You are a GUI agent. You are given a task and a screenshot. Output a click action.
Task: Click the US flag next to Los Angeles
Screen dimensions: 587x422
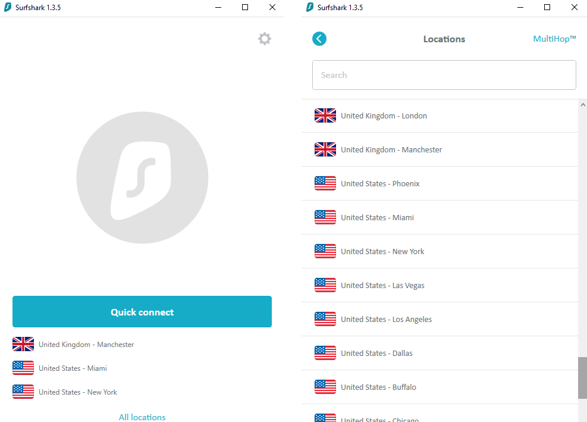325,319
